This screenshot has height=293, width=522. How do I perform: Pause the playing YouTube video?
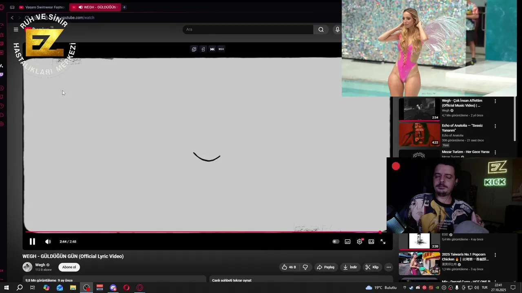(32, 242)
